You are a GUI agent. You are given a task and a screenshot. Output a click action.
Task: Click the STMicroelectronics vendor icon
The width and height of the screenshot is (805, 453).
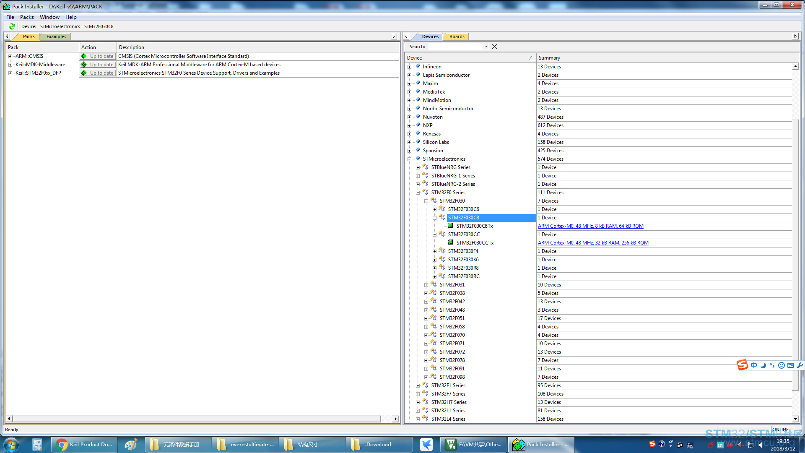[x=418, y=159]
